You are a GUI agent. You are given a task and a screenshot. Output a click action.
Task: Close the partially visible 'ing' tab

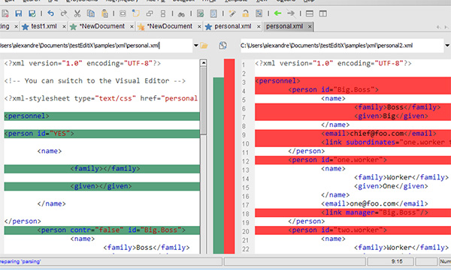coord(16,27)
